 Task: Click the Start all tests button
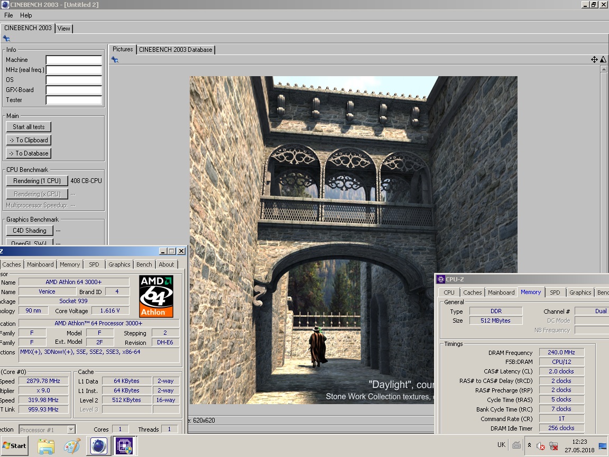(x=29, y=127)
